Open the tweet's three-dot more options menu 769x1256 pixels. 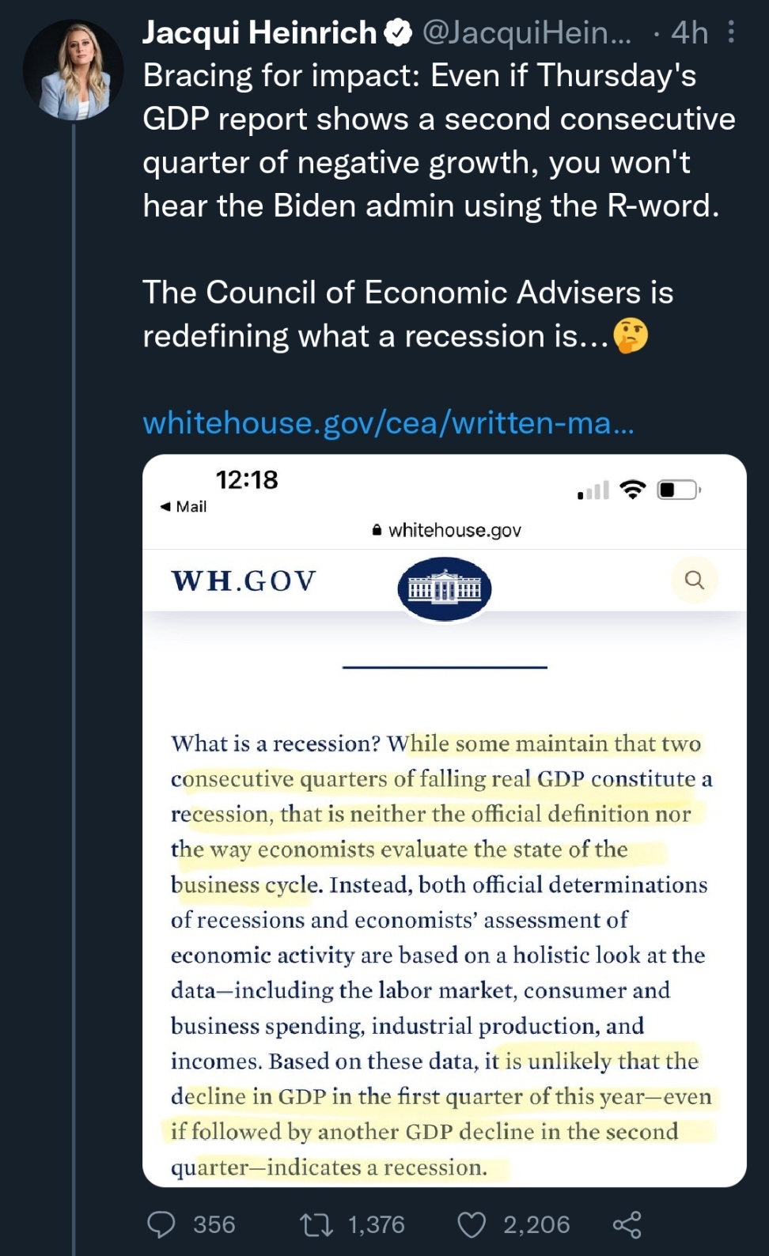(731, 32)
